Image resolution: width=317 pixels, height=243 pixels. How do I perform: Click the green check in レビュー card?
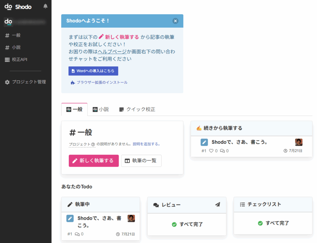pyautogui.click(x=174, y=225)
